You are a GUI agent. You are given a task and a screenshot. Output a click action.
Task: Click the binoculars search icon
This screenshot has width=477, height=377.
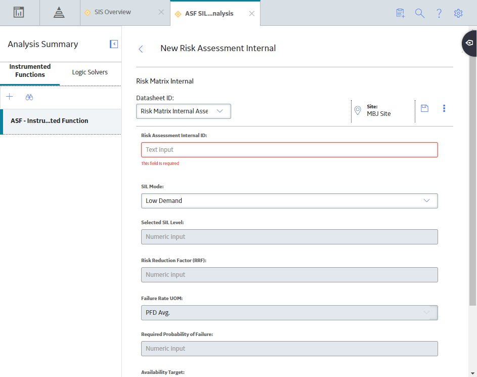(29, 97)
